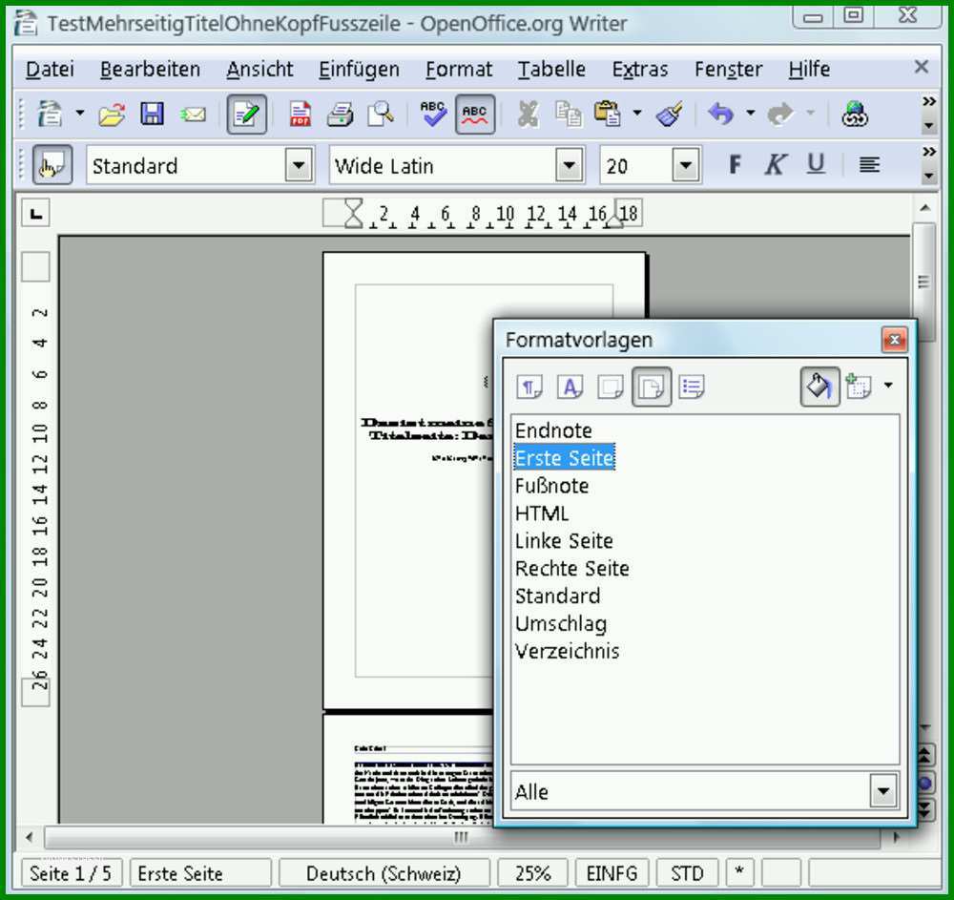The width and height of the screenshot is (954, 900).
Task: Click the New document icon
Action: [50, 114]
